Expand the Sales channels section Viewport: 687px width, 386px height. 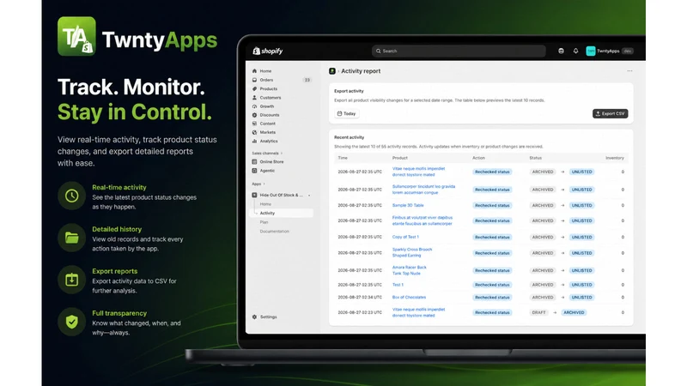click(267, 154)
